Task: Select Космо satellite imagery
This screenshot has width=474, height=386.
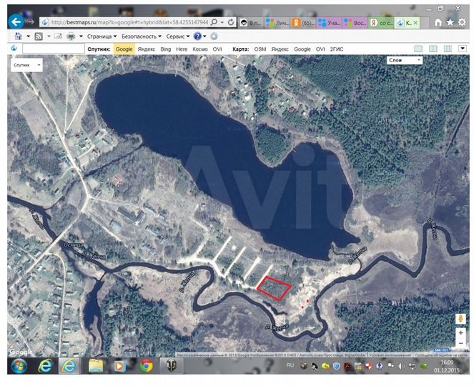Action: click(200, 49)
